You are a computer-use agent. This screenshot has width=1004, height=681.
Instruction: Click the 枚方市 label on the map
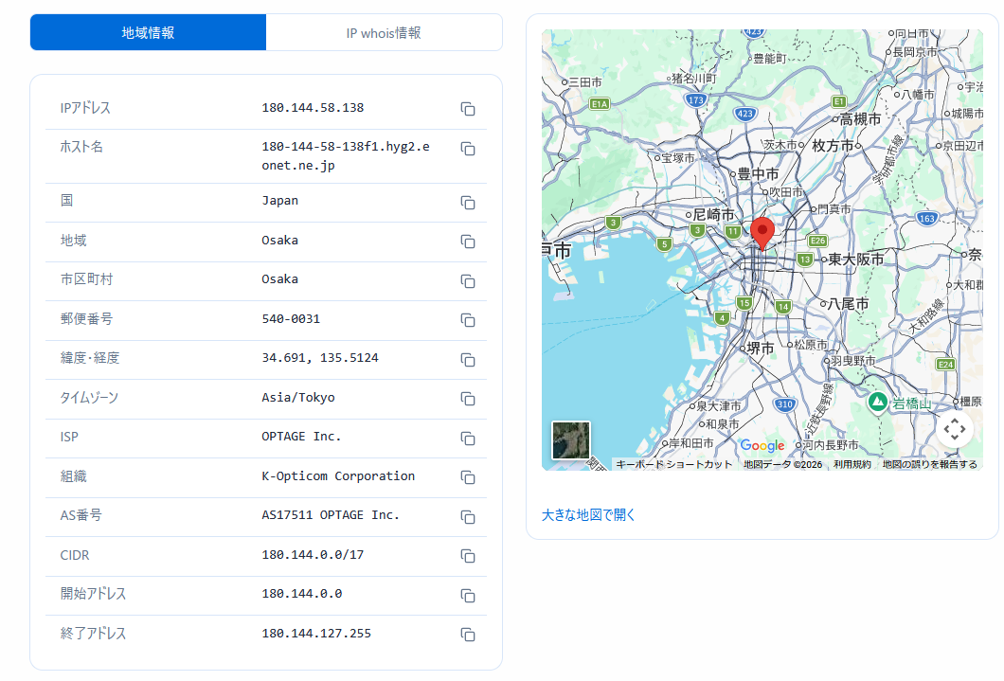(x=834, y=146)
